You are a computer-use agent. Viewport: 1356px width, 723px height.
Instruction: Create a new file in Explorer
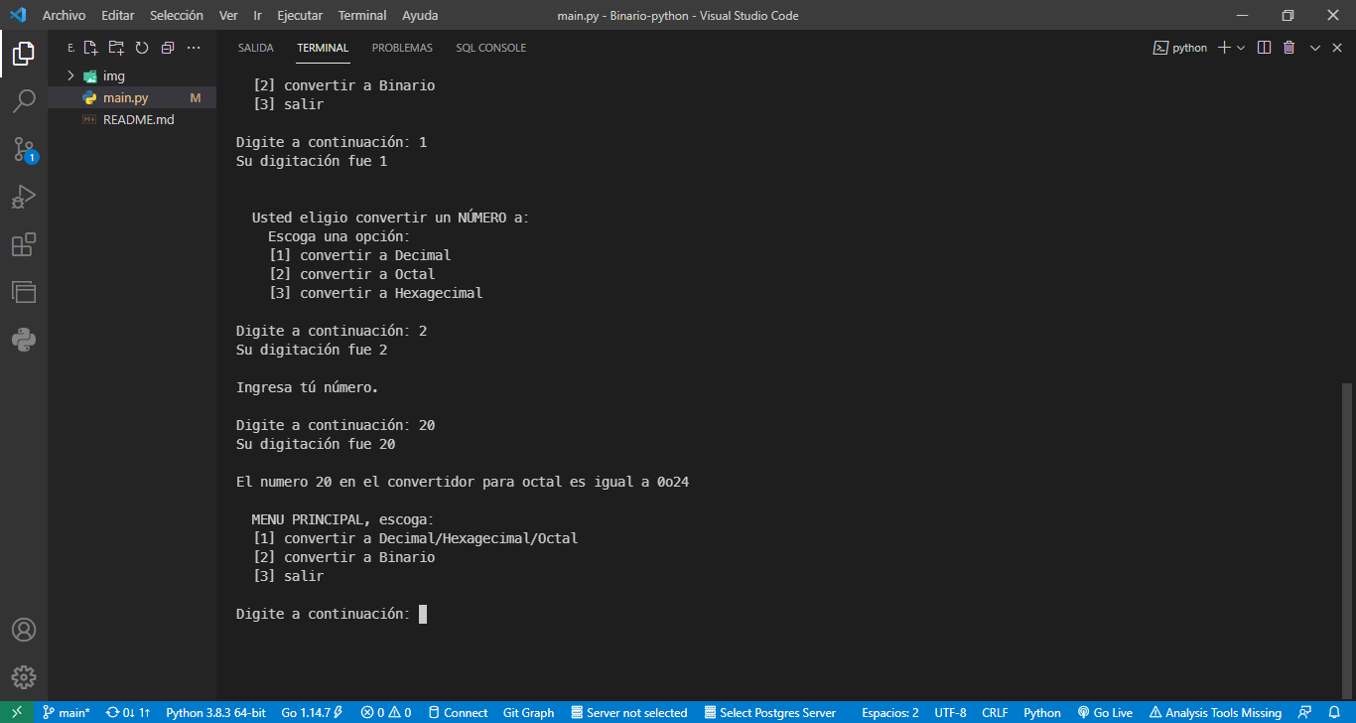[x=90, y=48]
